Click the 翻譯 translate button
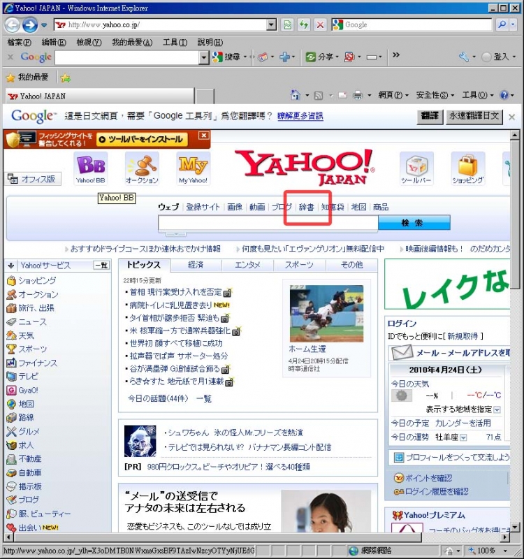This screenshot has width=524, height=559. coord(430,117)
